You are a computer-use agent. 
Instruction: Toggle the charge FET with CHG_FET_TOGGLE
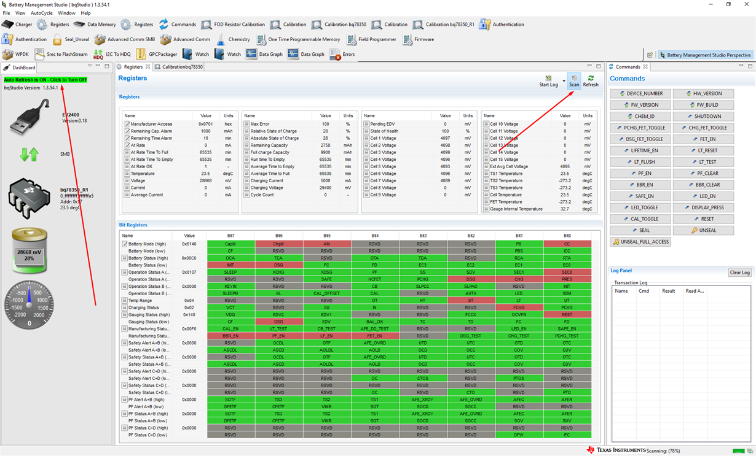[x=704, y=128]
